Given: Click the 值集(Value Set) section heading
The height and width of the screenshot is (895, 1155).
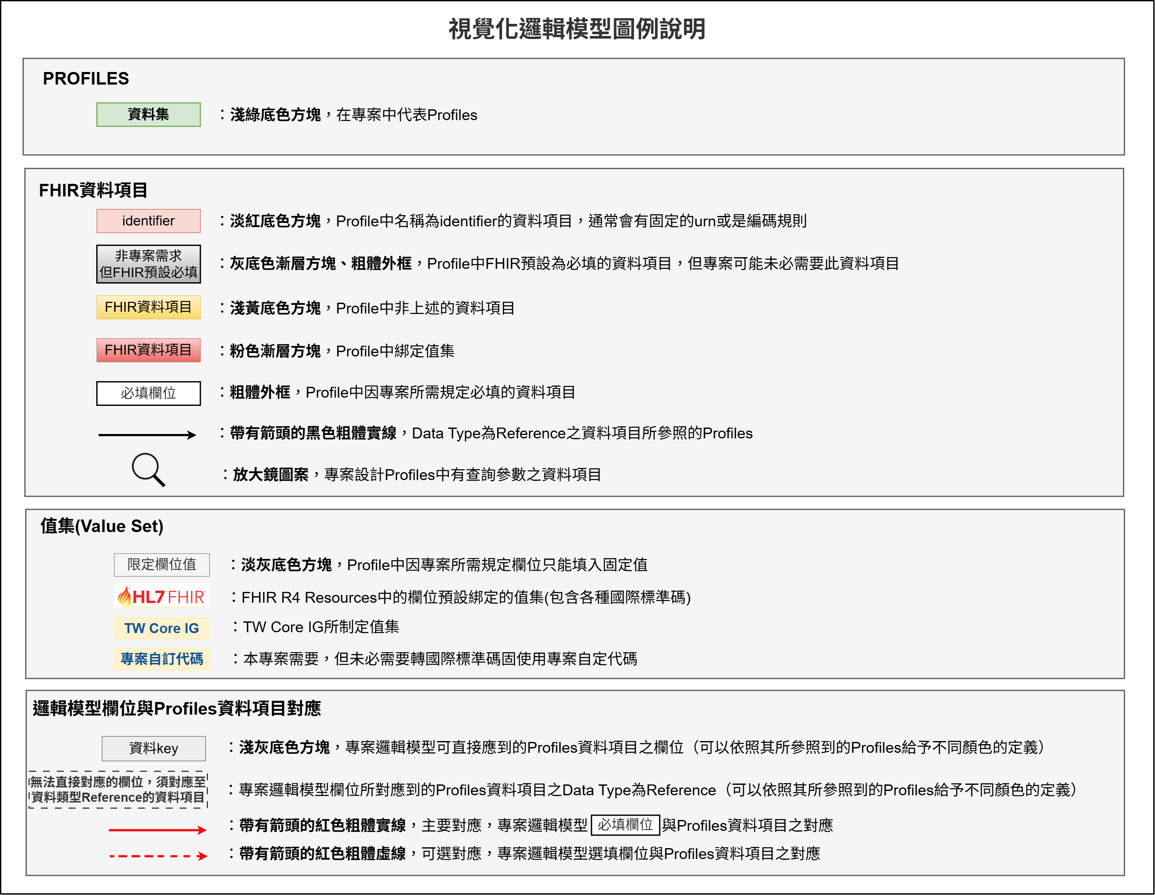Looking at the screenshot, I should [x=101, y=526].
